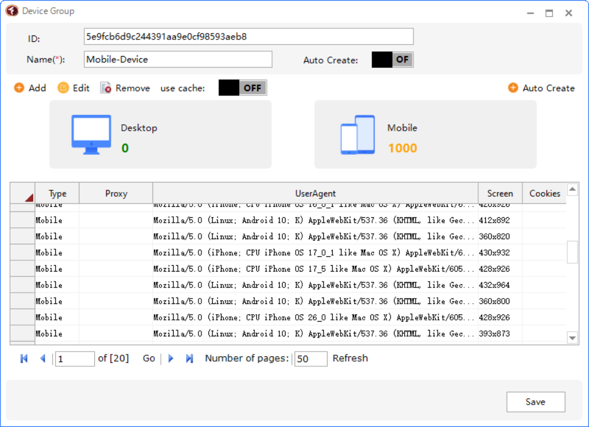Select the Mobile phones icon
Screen dimensions: 589x427
point(358,134)
